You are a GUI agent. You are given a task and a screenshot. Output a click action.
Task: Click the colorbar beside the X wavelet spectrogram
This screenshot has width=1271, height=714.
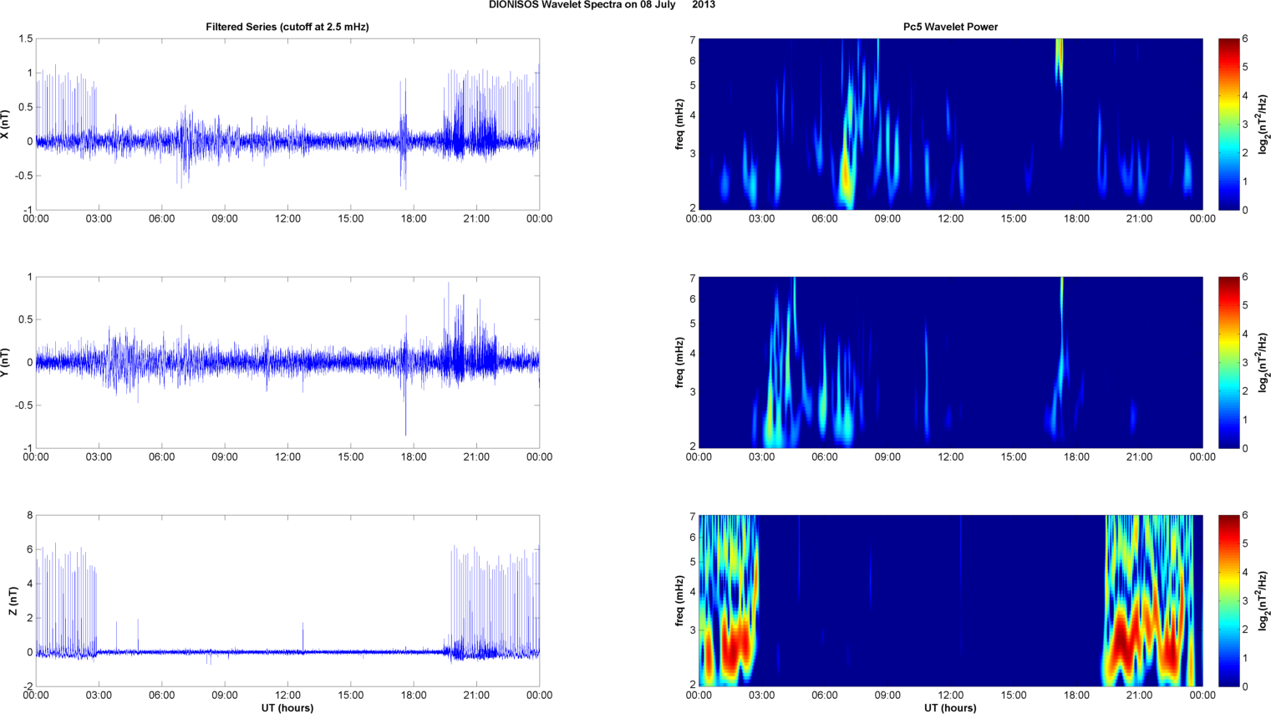(x=1228, y=125)
